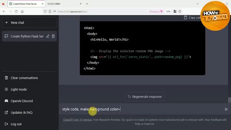Click Clear conversations
Screen dimensions: 231x130
[29, 78]
